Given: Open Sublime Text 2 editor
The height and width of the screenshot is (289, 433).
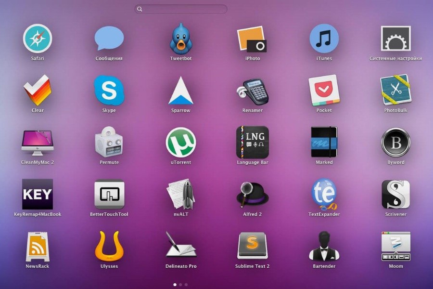Looking at the screenshot, I should tap(253, 246).
